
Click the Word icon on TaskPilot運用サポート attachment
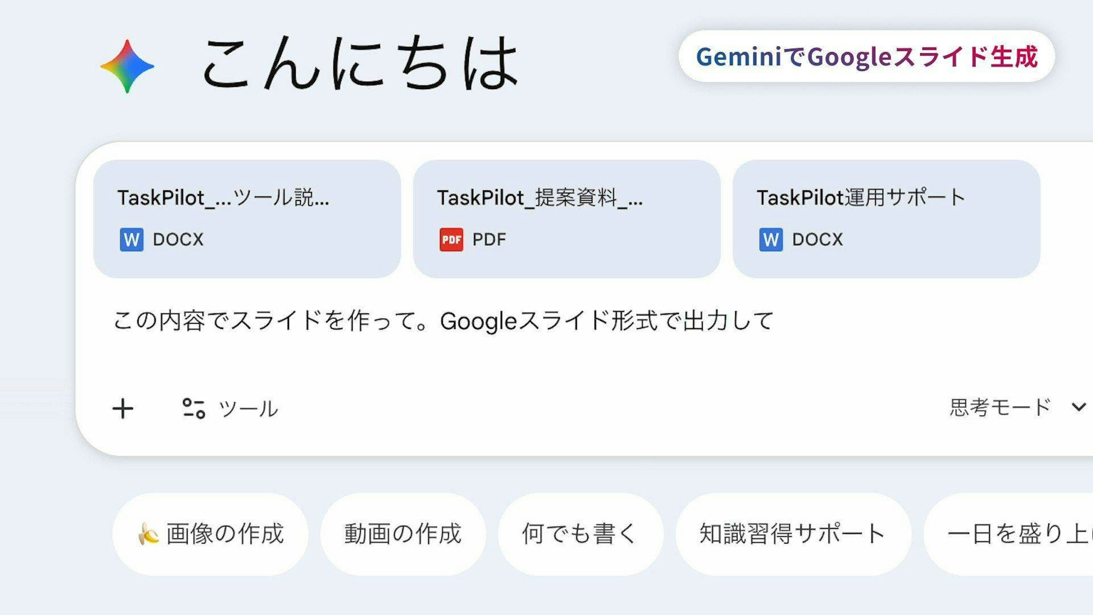pos(771,240)
